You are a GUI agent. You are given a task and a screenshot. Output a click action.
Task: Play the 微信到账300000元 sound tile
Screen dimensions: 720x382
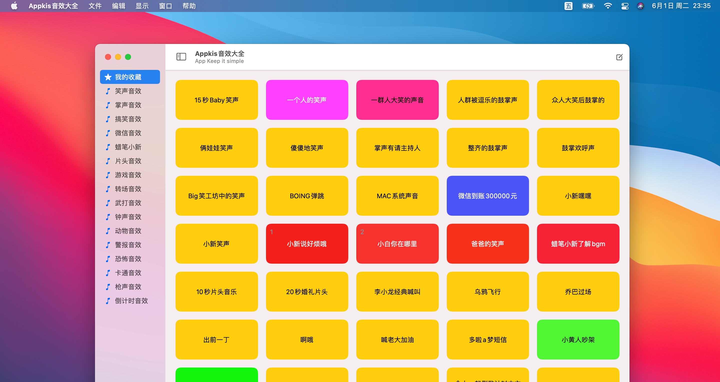tap(487, 196)
